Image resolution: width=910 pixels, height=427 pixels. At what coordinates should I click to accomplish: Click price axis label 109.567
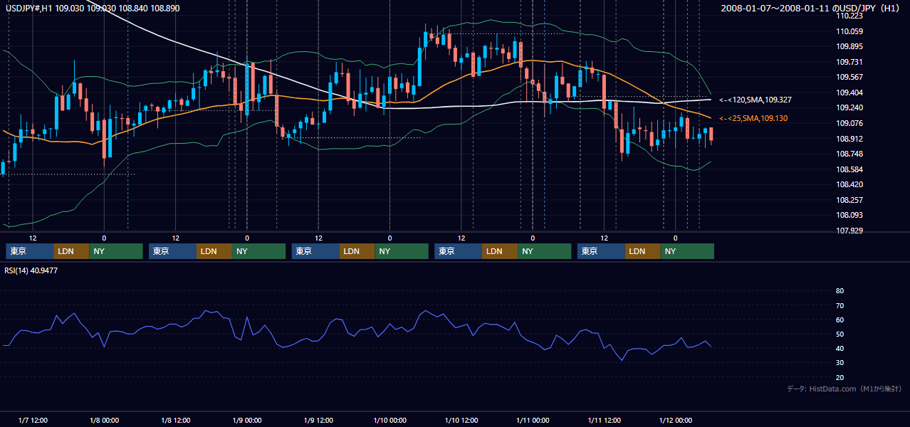851,77
